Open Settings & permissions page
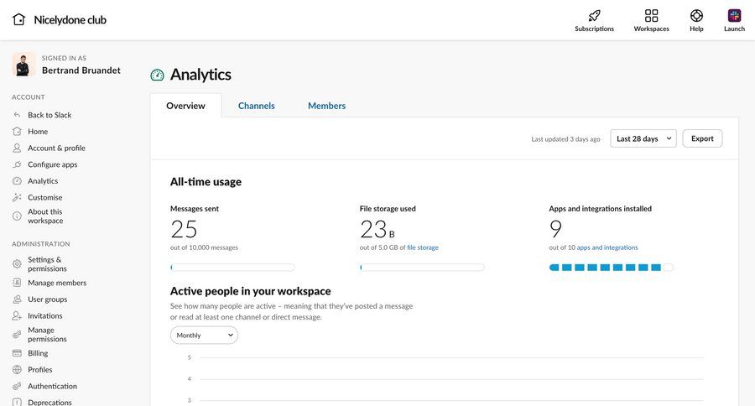This screenshot has height=406, width=755. (47, 264)
